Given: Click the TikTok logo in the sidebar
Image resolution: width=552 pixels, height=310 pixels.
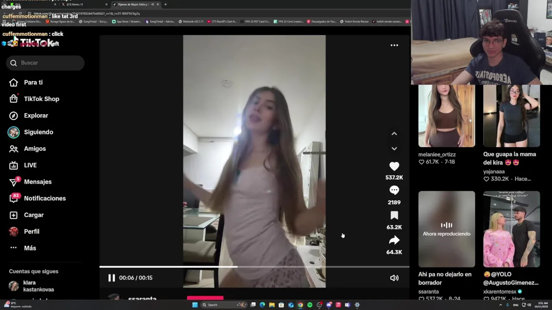Looking at the screenshot, I should point(31,43).
